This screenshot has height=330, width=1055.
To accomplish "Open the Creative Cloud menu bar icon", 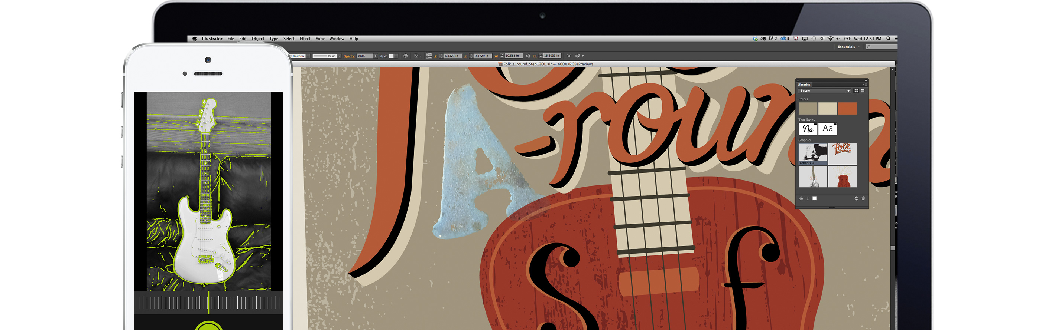I will point(783,39).
